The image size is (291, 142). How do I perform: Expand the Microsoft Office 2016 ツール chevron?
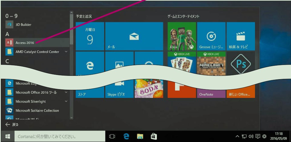click(x=66, y=92)
